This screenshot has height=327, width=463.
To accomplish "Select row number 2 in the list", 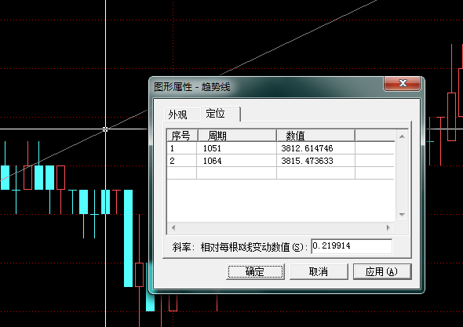I will (182, 161).
